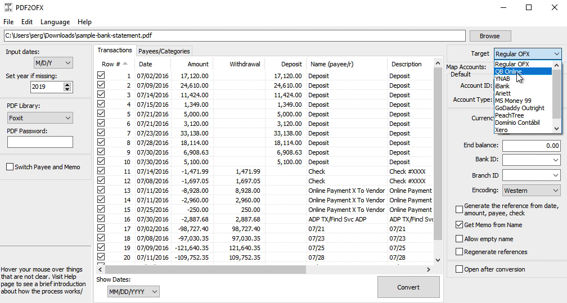Open the Target Regular OFX dropdown

(x=528, y=54)
